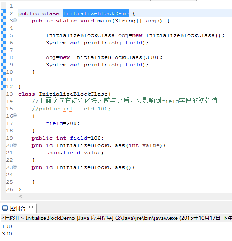The height and width of the screenshot is (241, 232).
Task: Click public static void main declaration line
Action: click(x=100, y=21)
